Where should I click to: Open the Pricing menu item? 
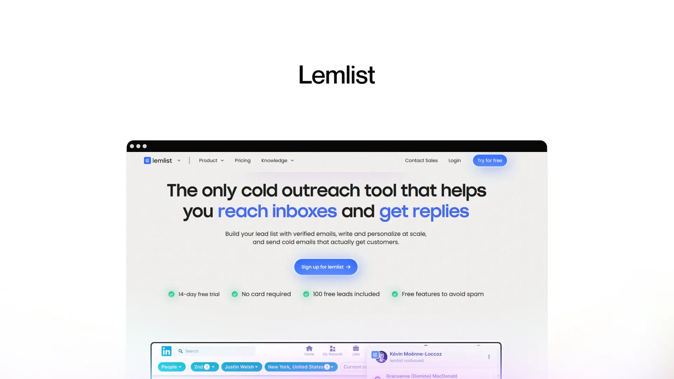pyautogui.click(x=243, y=160)
